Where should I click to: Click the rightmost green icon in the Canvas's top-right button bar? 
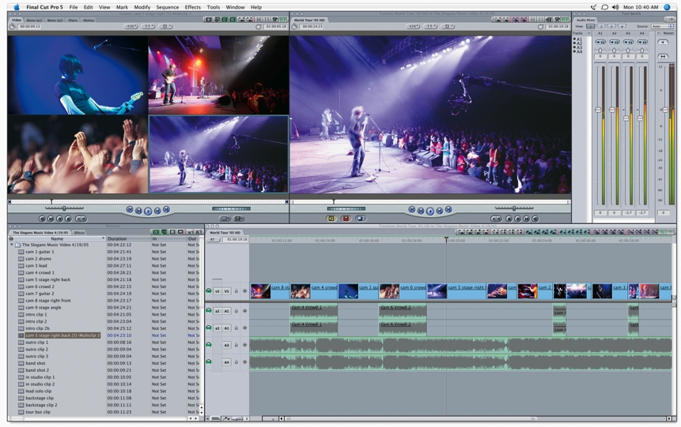[x=565, y=20]
